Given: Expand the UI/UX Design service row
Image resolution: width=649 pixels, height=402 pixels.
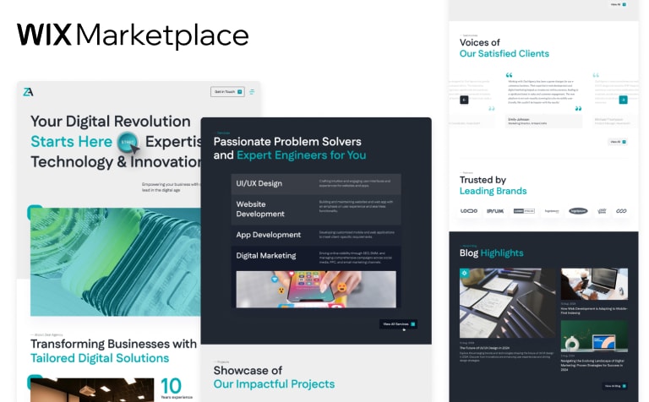Looking at the screenshot, I should (x=316, y=183).
